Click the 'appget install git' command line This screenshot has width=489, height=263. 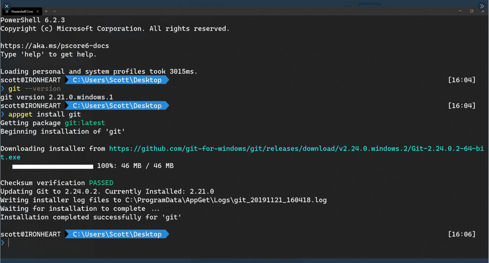click(44, 115)
